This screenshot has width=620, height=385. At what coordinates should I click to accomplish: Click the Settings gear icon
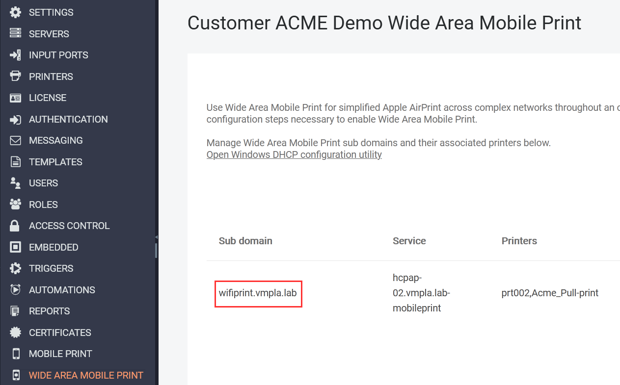[16, 12]
